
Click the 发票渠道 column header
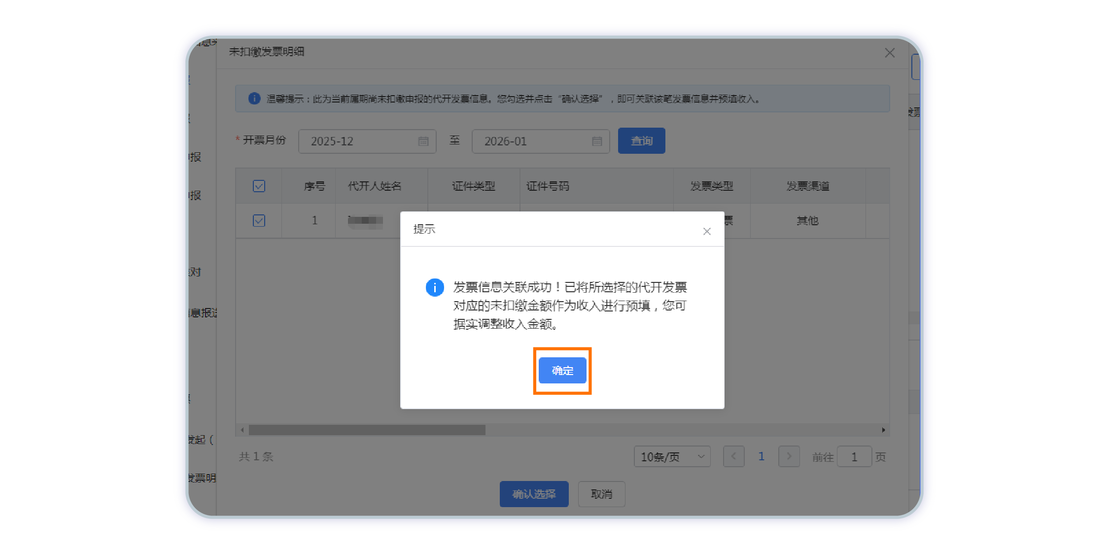coord(808,186)
